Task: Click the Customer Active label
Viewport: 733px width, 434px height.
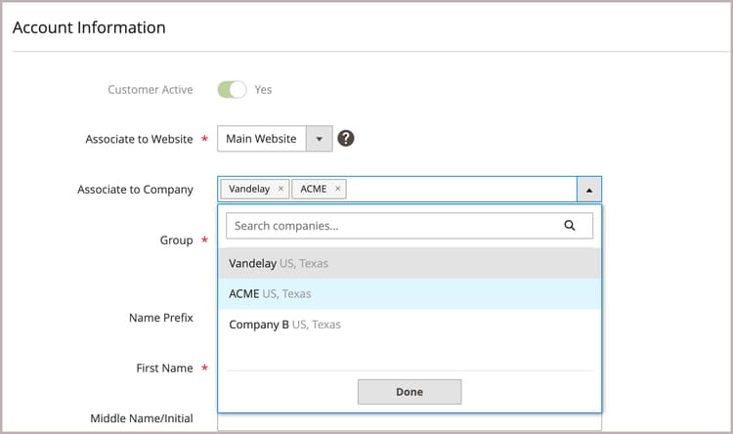Action: (151, 90)
